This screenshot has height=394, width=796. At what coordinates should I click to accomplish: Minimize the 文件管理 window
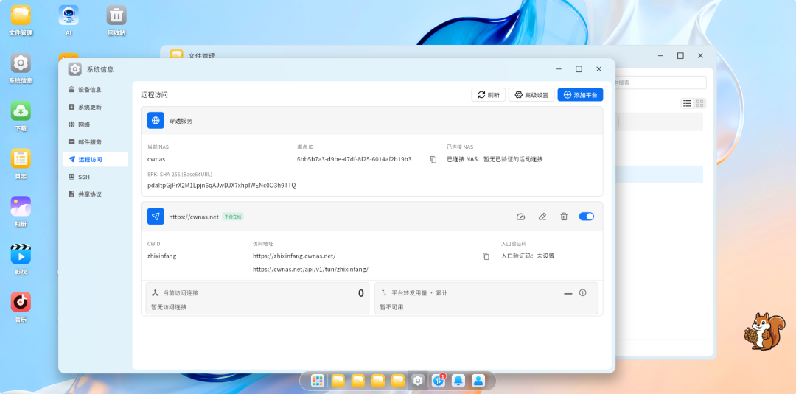pos(660,56)
